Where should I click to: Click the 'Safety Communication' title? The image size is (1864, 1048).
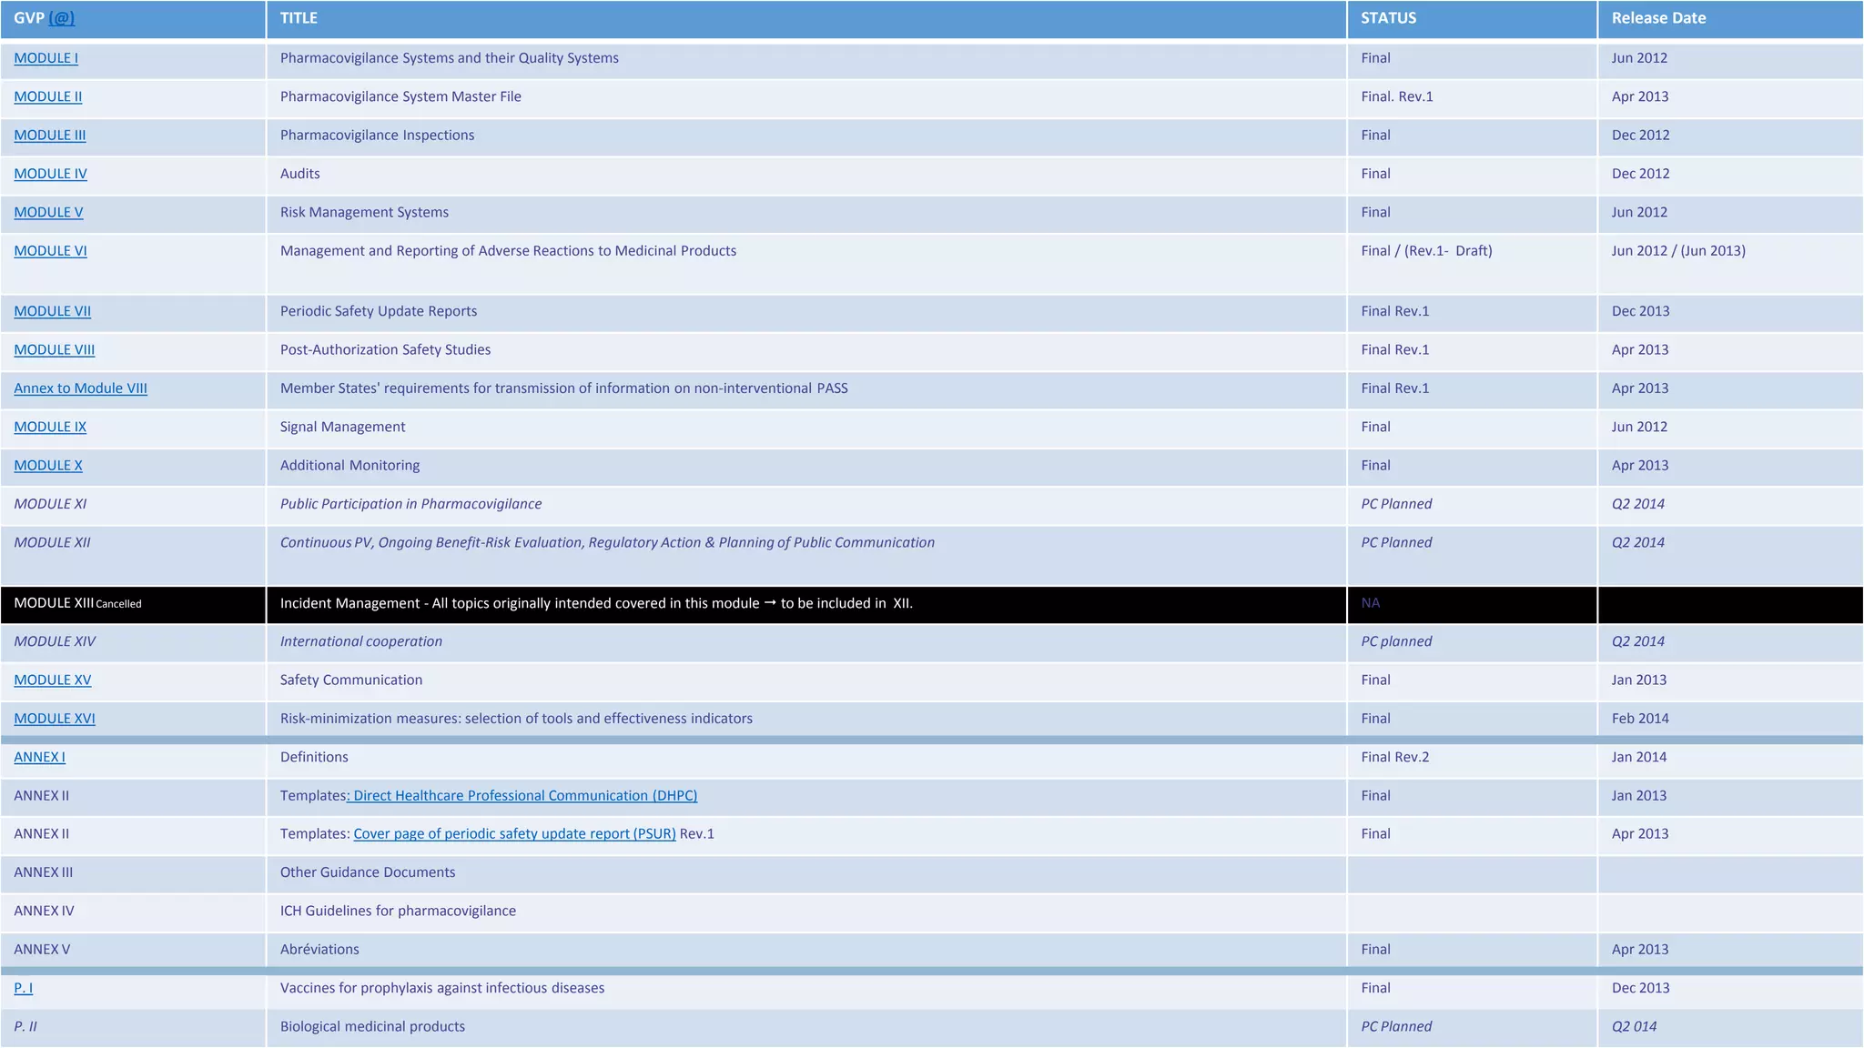tap(351, 680)
